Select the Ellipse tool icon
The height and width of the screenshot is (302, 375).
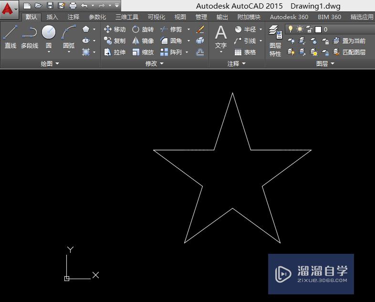(86, 41)
